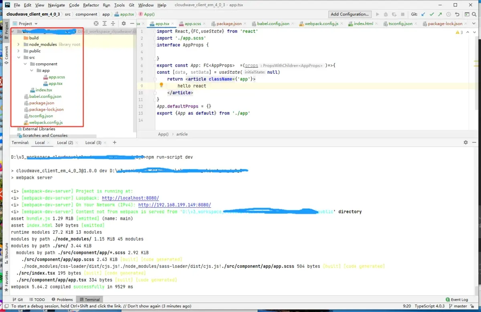
Task: Switch to webpack.config.js editor tab
Action: coord(321,24)
